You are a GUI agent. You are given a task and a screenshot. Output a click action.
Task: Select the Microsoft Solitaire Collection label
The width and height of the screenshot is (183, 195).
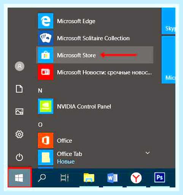coord(93,38)
